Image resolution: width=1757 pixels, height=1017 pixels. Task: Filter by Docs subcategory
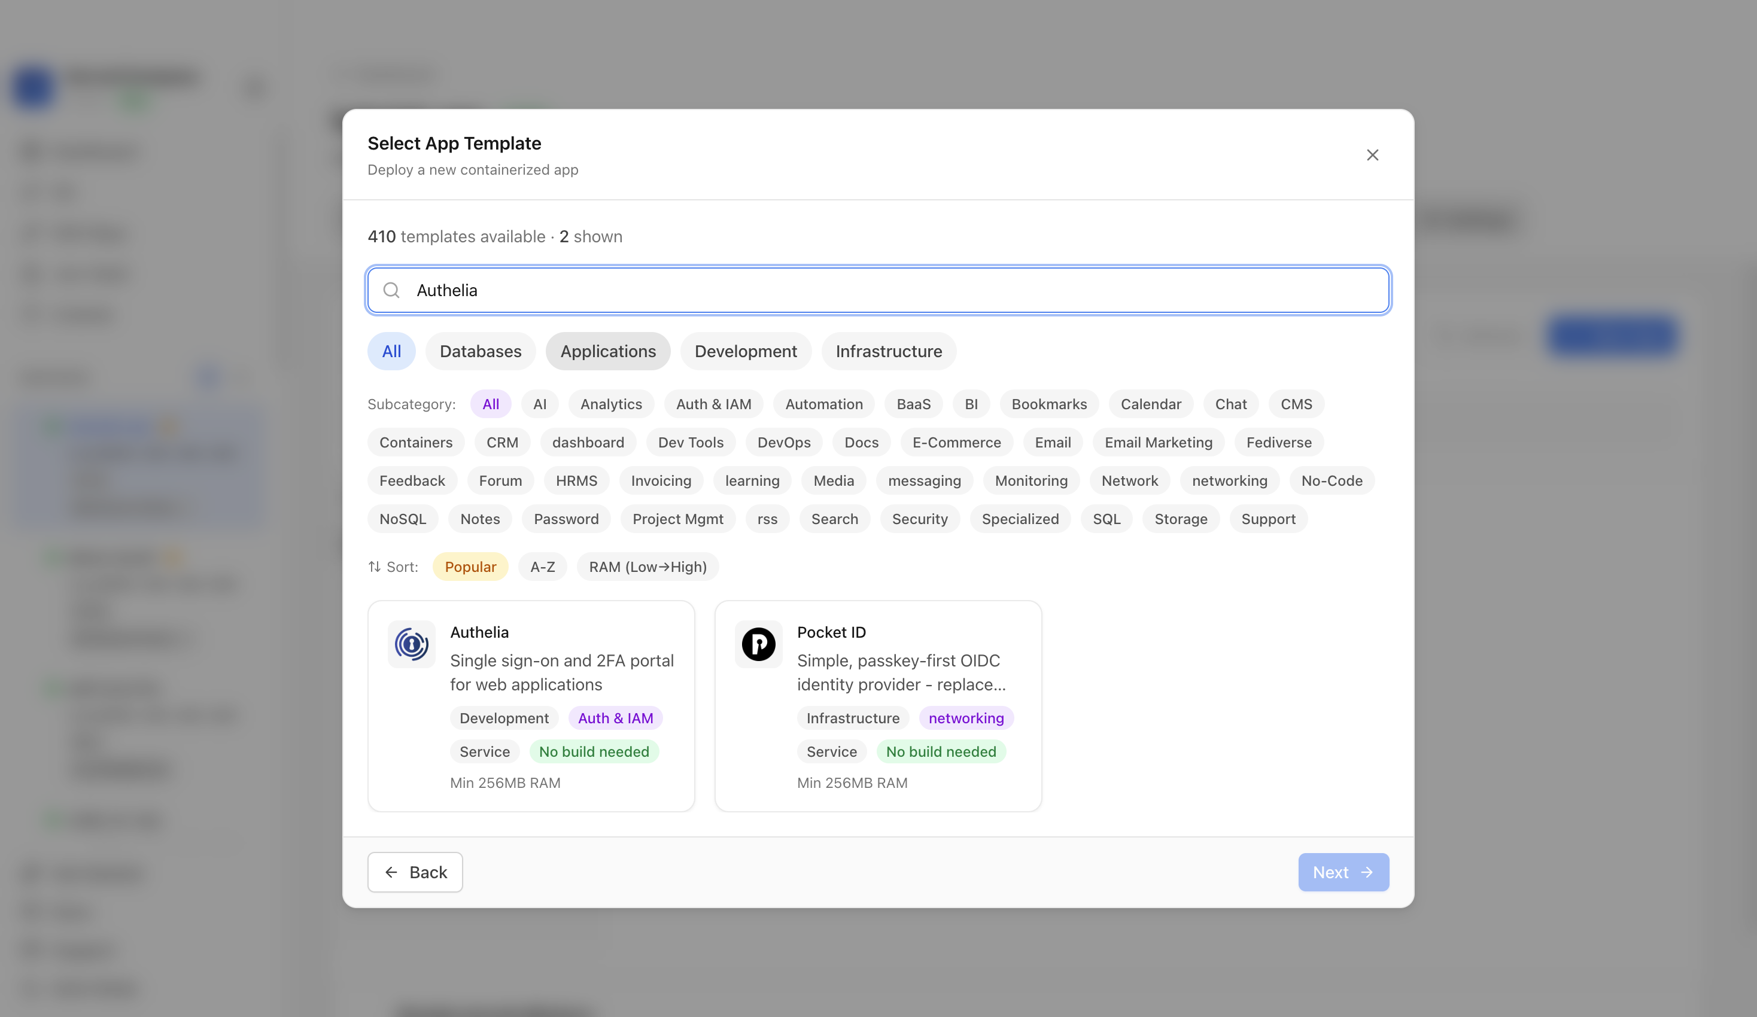coord(861,443)
